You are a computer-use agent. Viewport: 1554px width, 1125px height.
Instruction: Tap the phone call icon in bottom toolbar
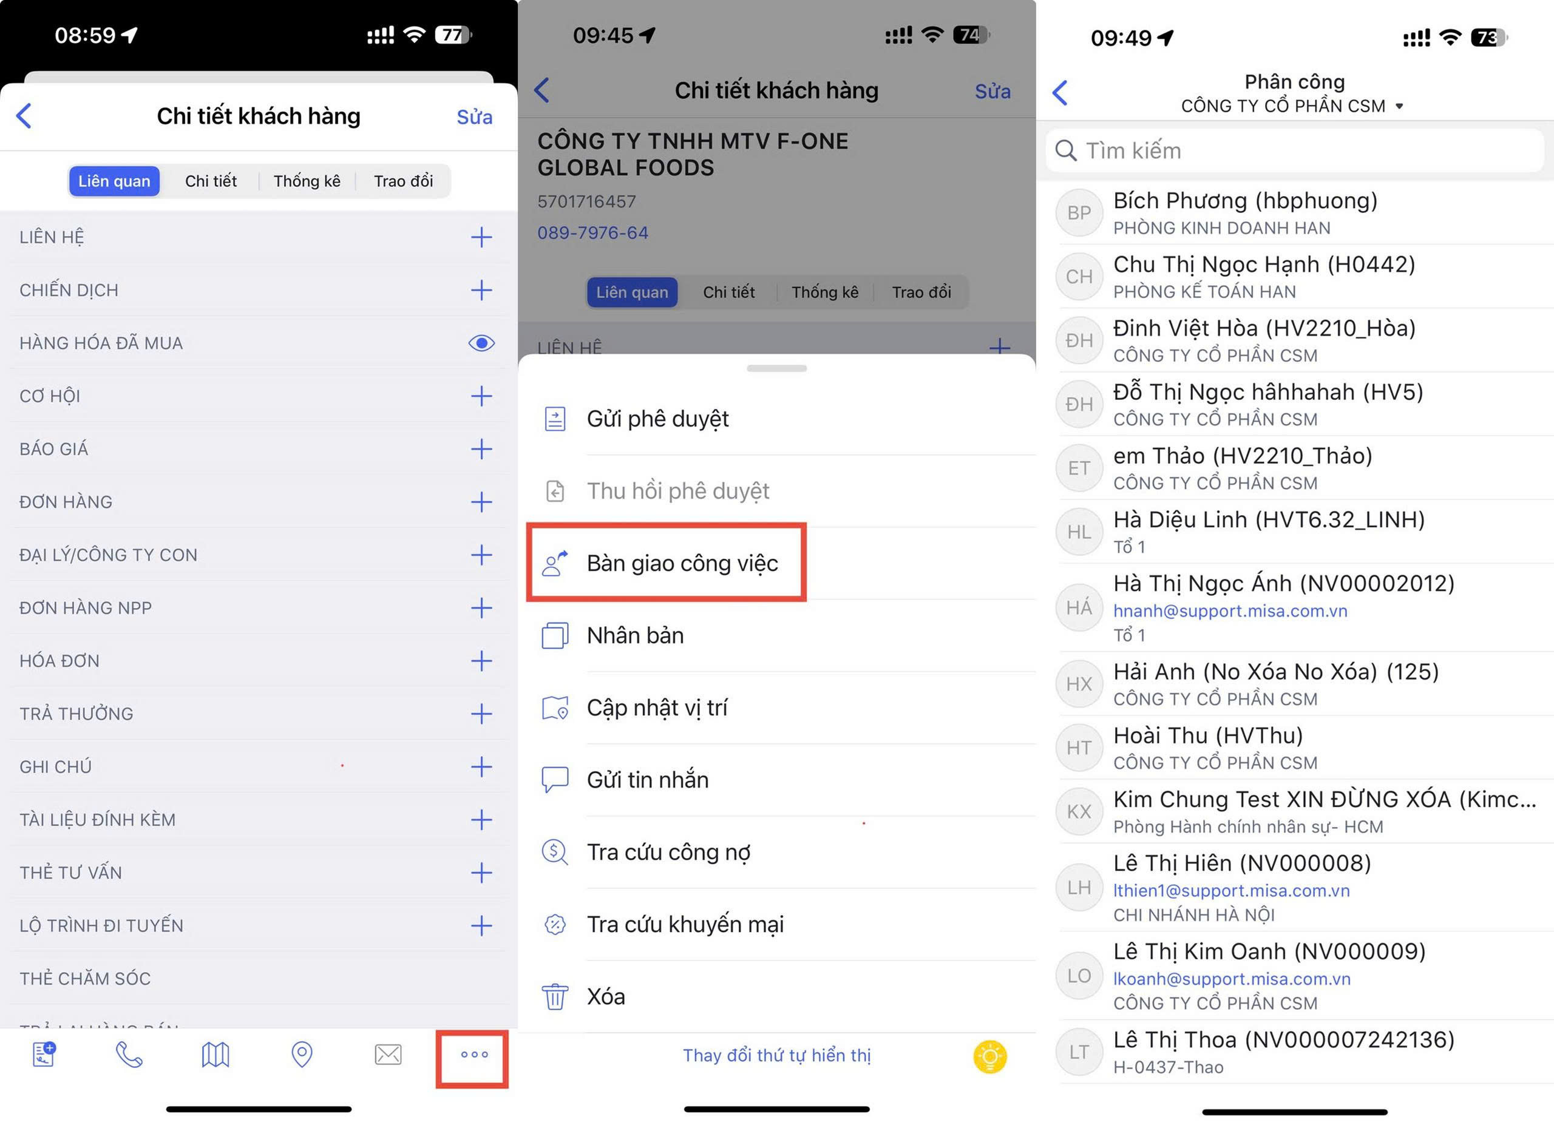pyautogui.click(x=129, y=1055)
